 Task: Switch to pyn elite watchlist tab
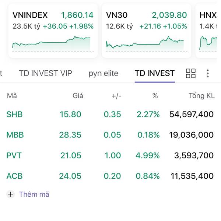pyautogui.click(x=103, y=73)
